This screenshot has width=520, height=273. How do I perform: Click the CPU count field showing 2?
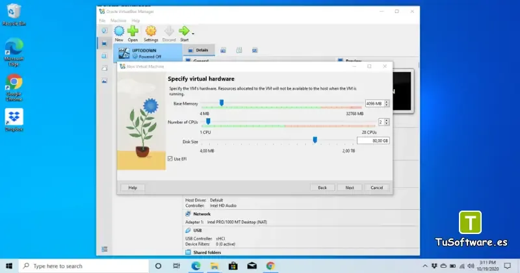coord(381,122)
